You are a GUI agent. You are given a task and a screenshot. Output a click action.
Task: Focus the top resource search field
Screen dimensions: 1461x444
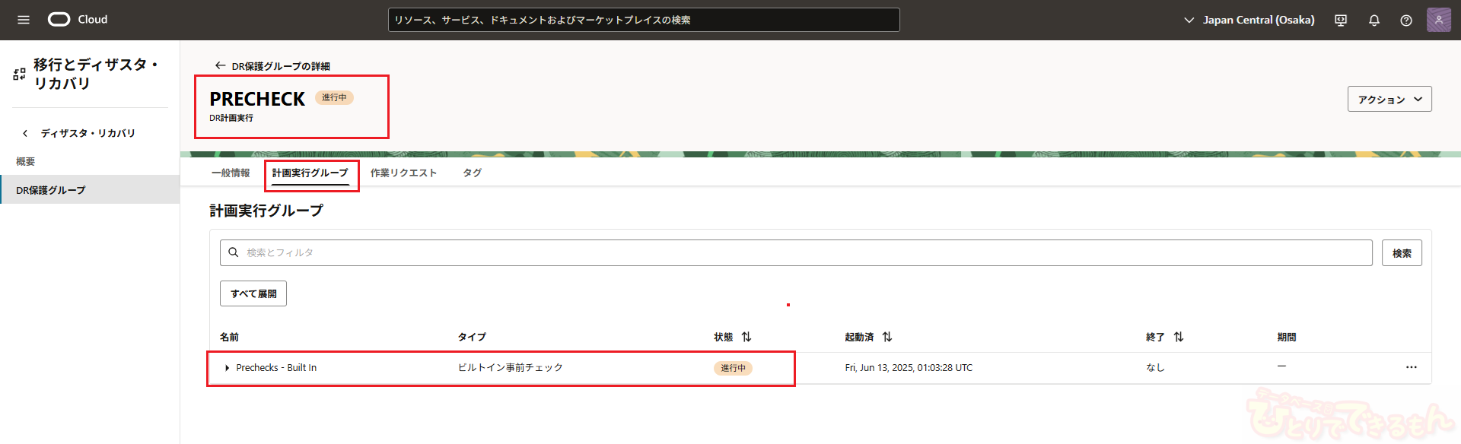click(644, 20)
